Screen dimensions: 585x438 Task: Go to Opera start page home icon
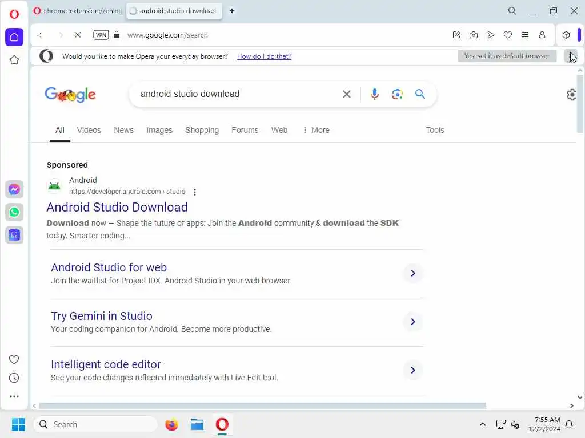click(14, 37)
